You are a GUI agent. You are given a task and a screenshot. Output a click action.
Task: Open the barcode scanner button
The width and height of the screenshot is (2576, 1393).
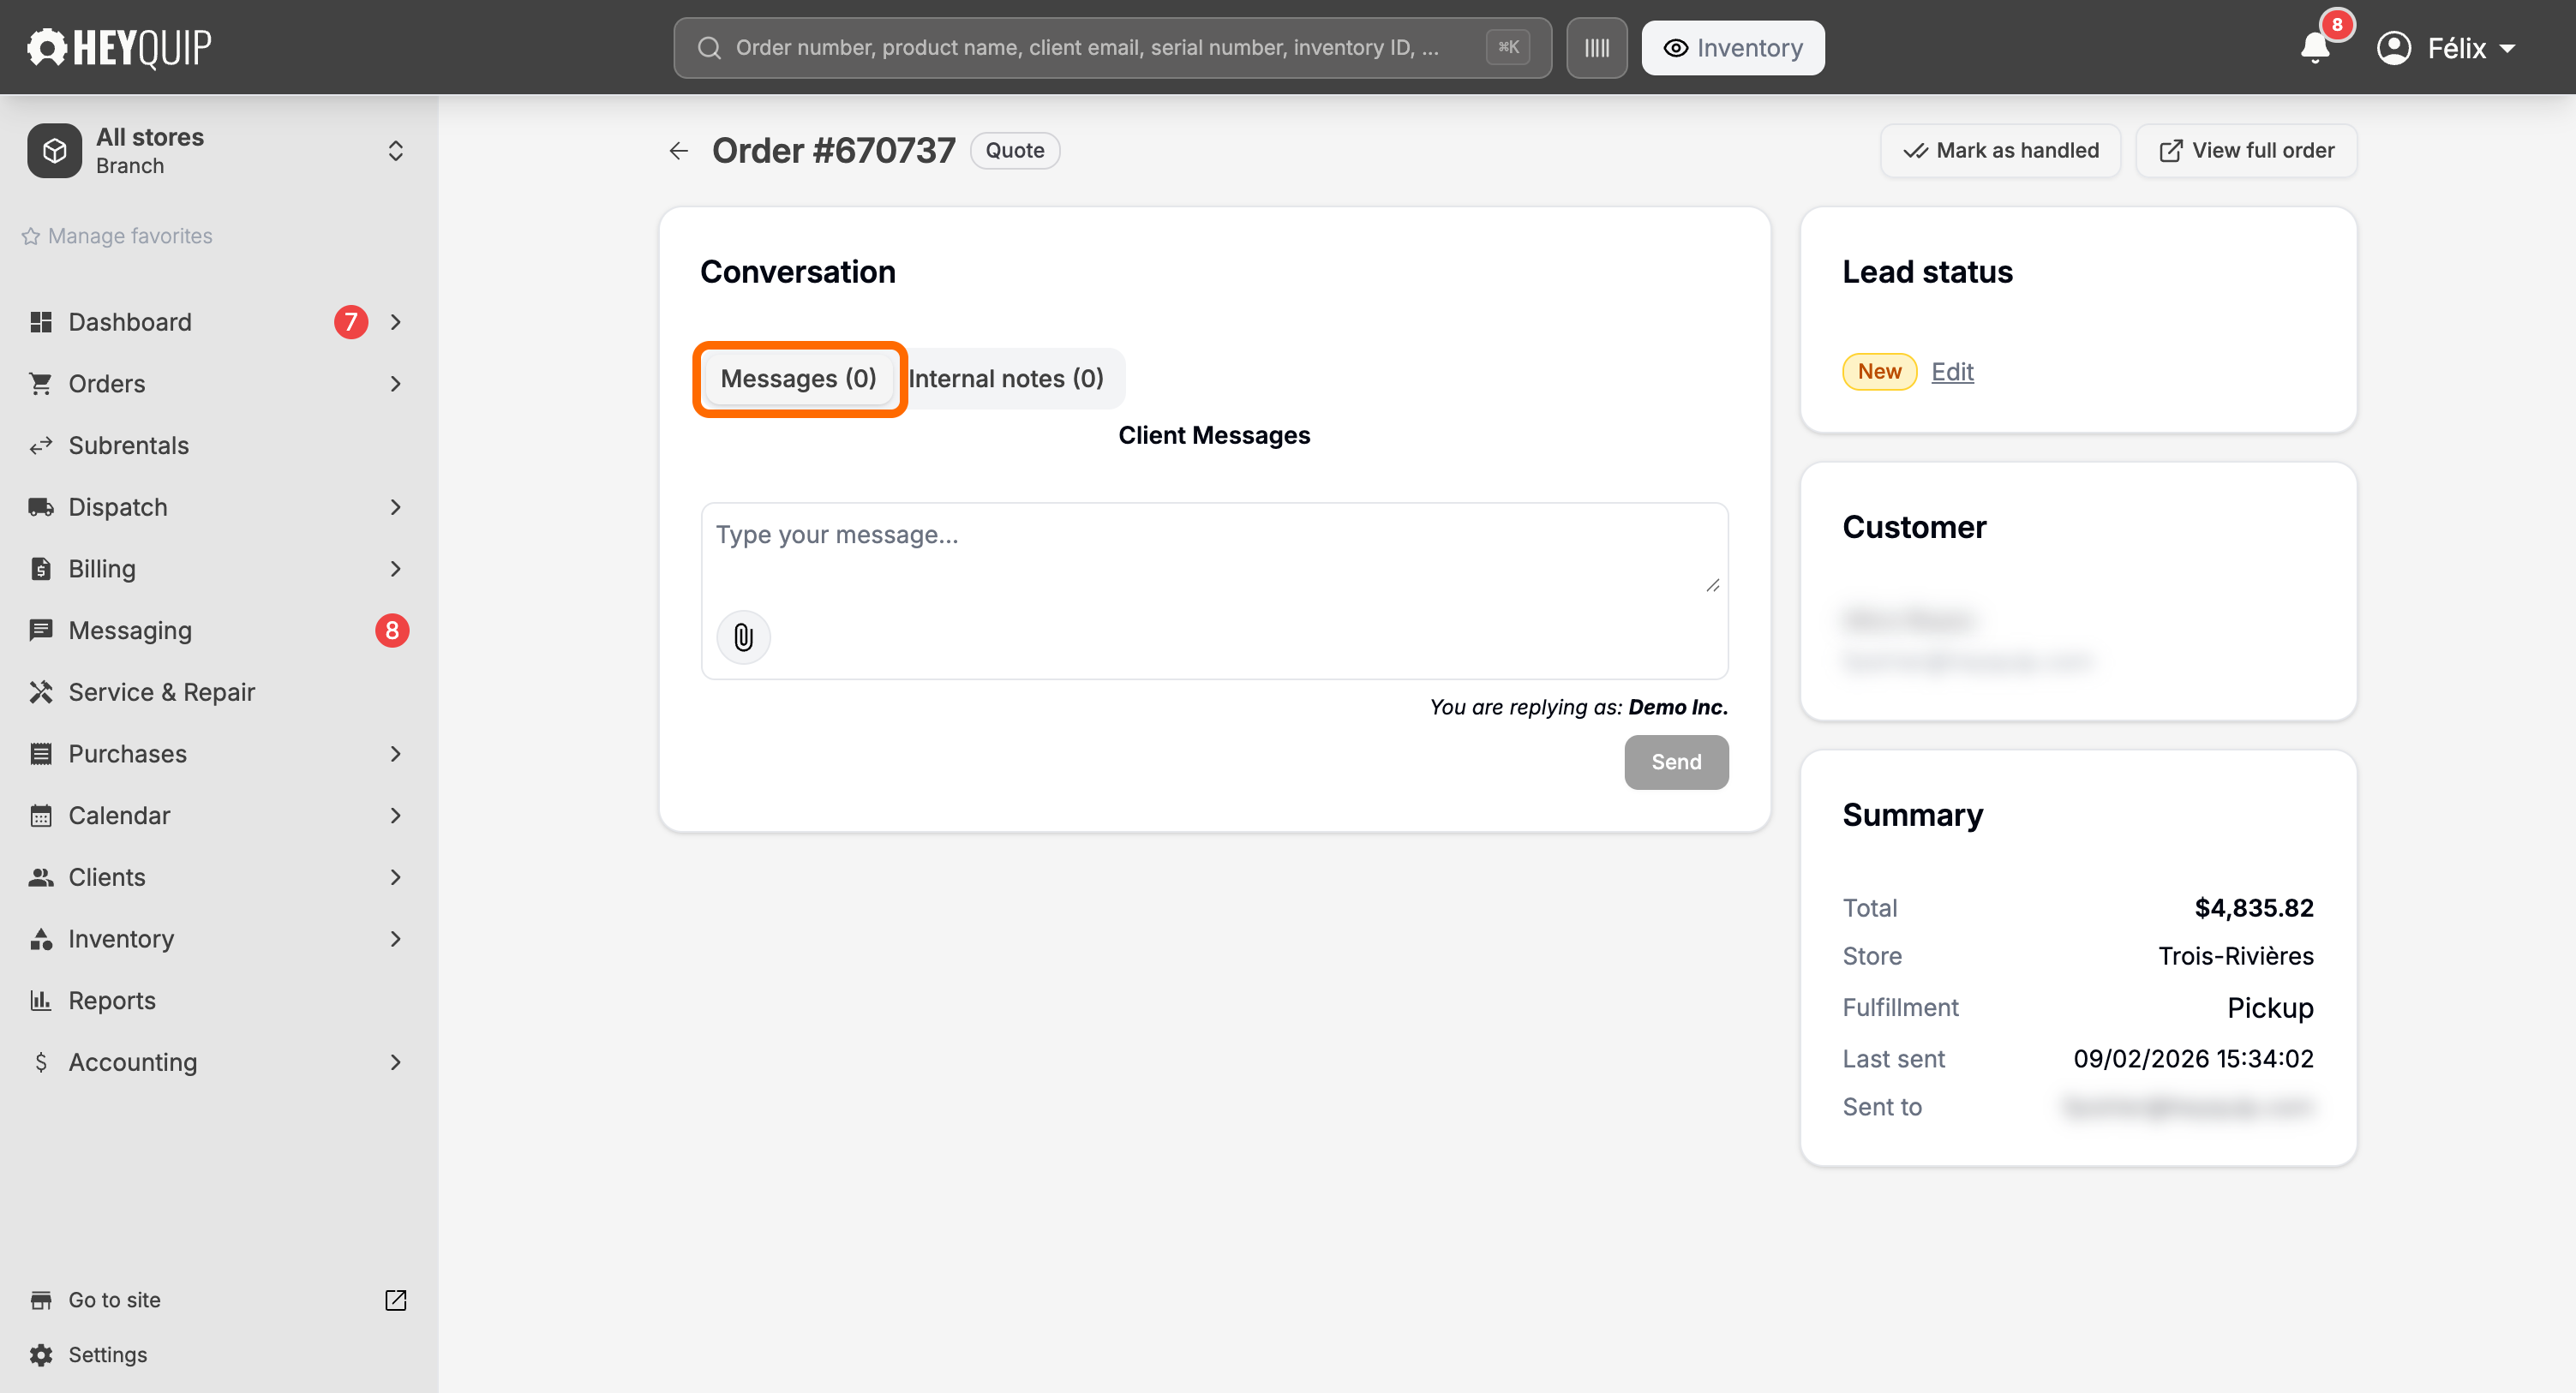[x=1596, y=47]
